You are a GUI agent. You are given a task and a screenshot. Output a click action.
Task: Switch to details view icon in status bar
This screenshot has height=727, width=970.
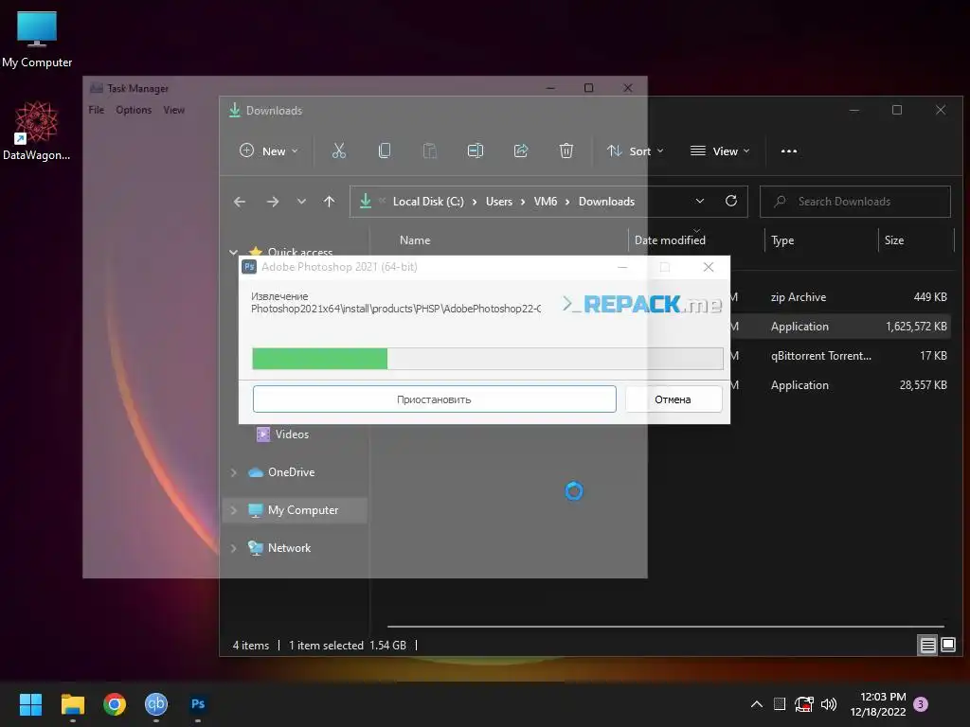(x=927, y=646)
